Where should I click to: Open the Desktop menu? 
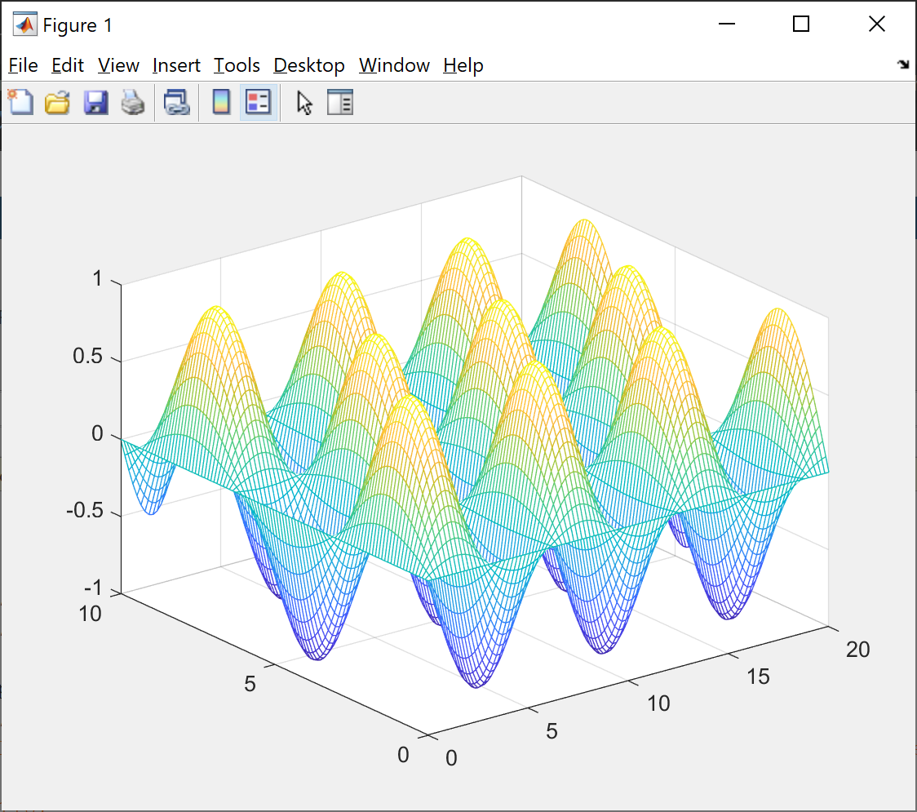point(309,65)
